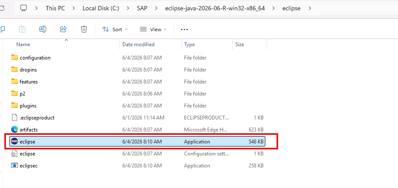
Task: Select the dropins folder name
Action: click(28, 70)
